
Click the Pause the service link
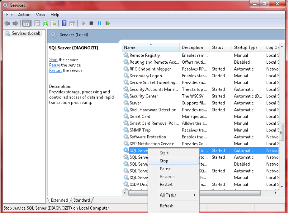54,65
